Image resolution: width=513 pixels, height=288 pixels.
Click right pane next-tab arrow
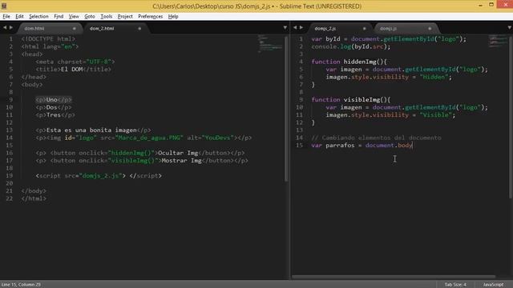click(301, 28)
